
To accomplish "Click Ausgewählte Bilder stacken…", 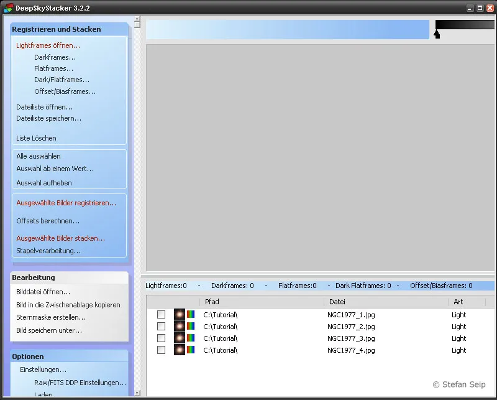I will 60,238.
